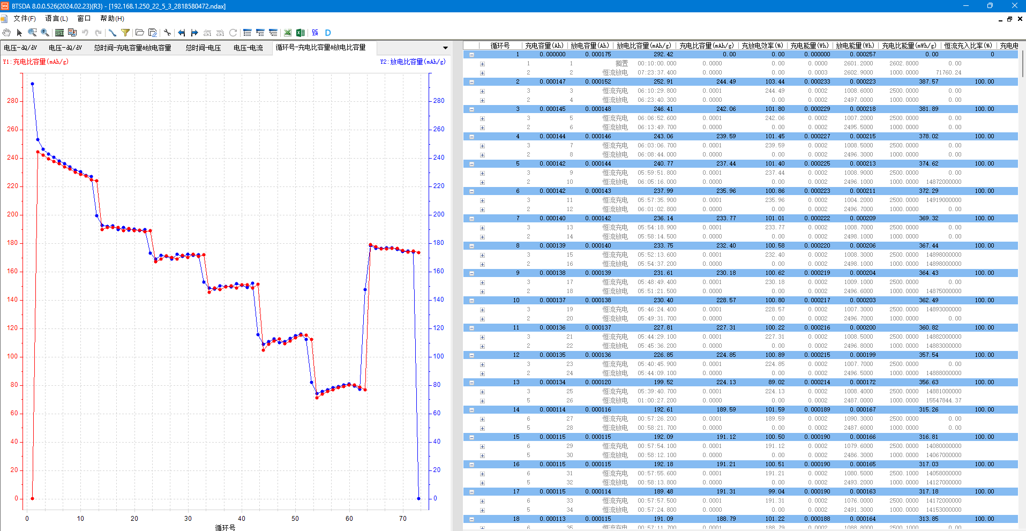Screen dimensions: 1026x531
Task: Open the curve chart settings icon
Action: (72, 33)
